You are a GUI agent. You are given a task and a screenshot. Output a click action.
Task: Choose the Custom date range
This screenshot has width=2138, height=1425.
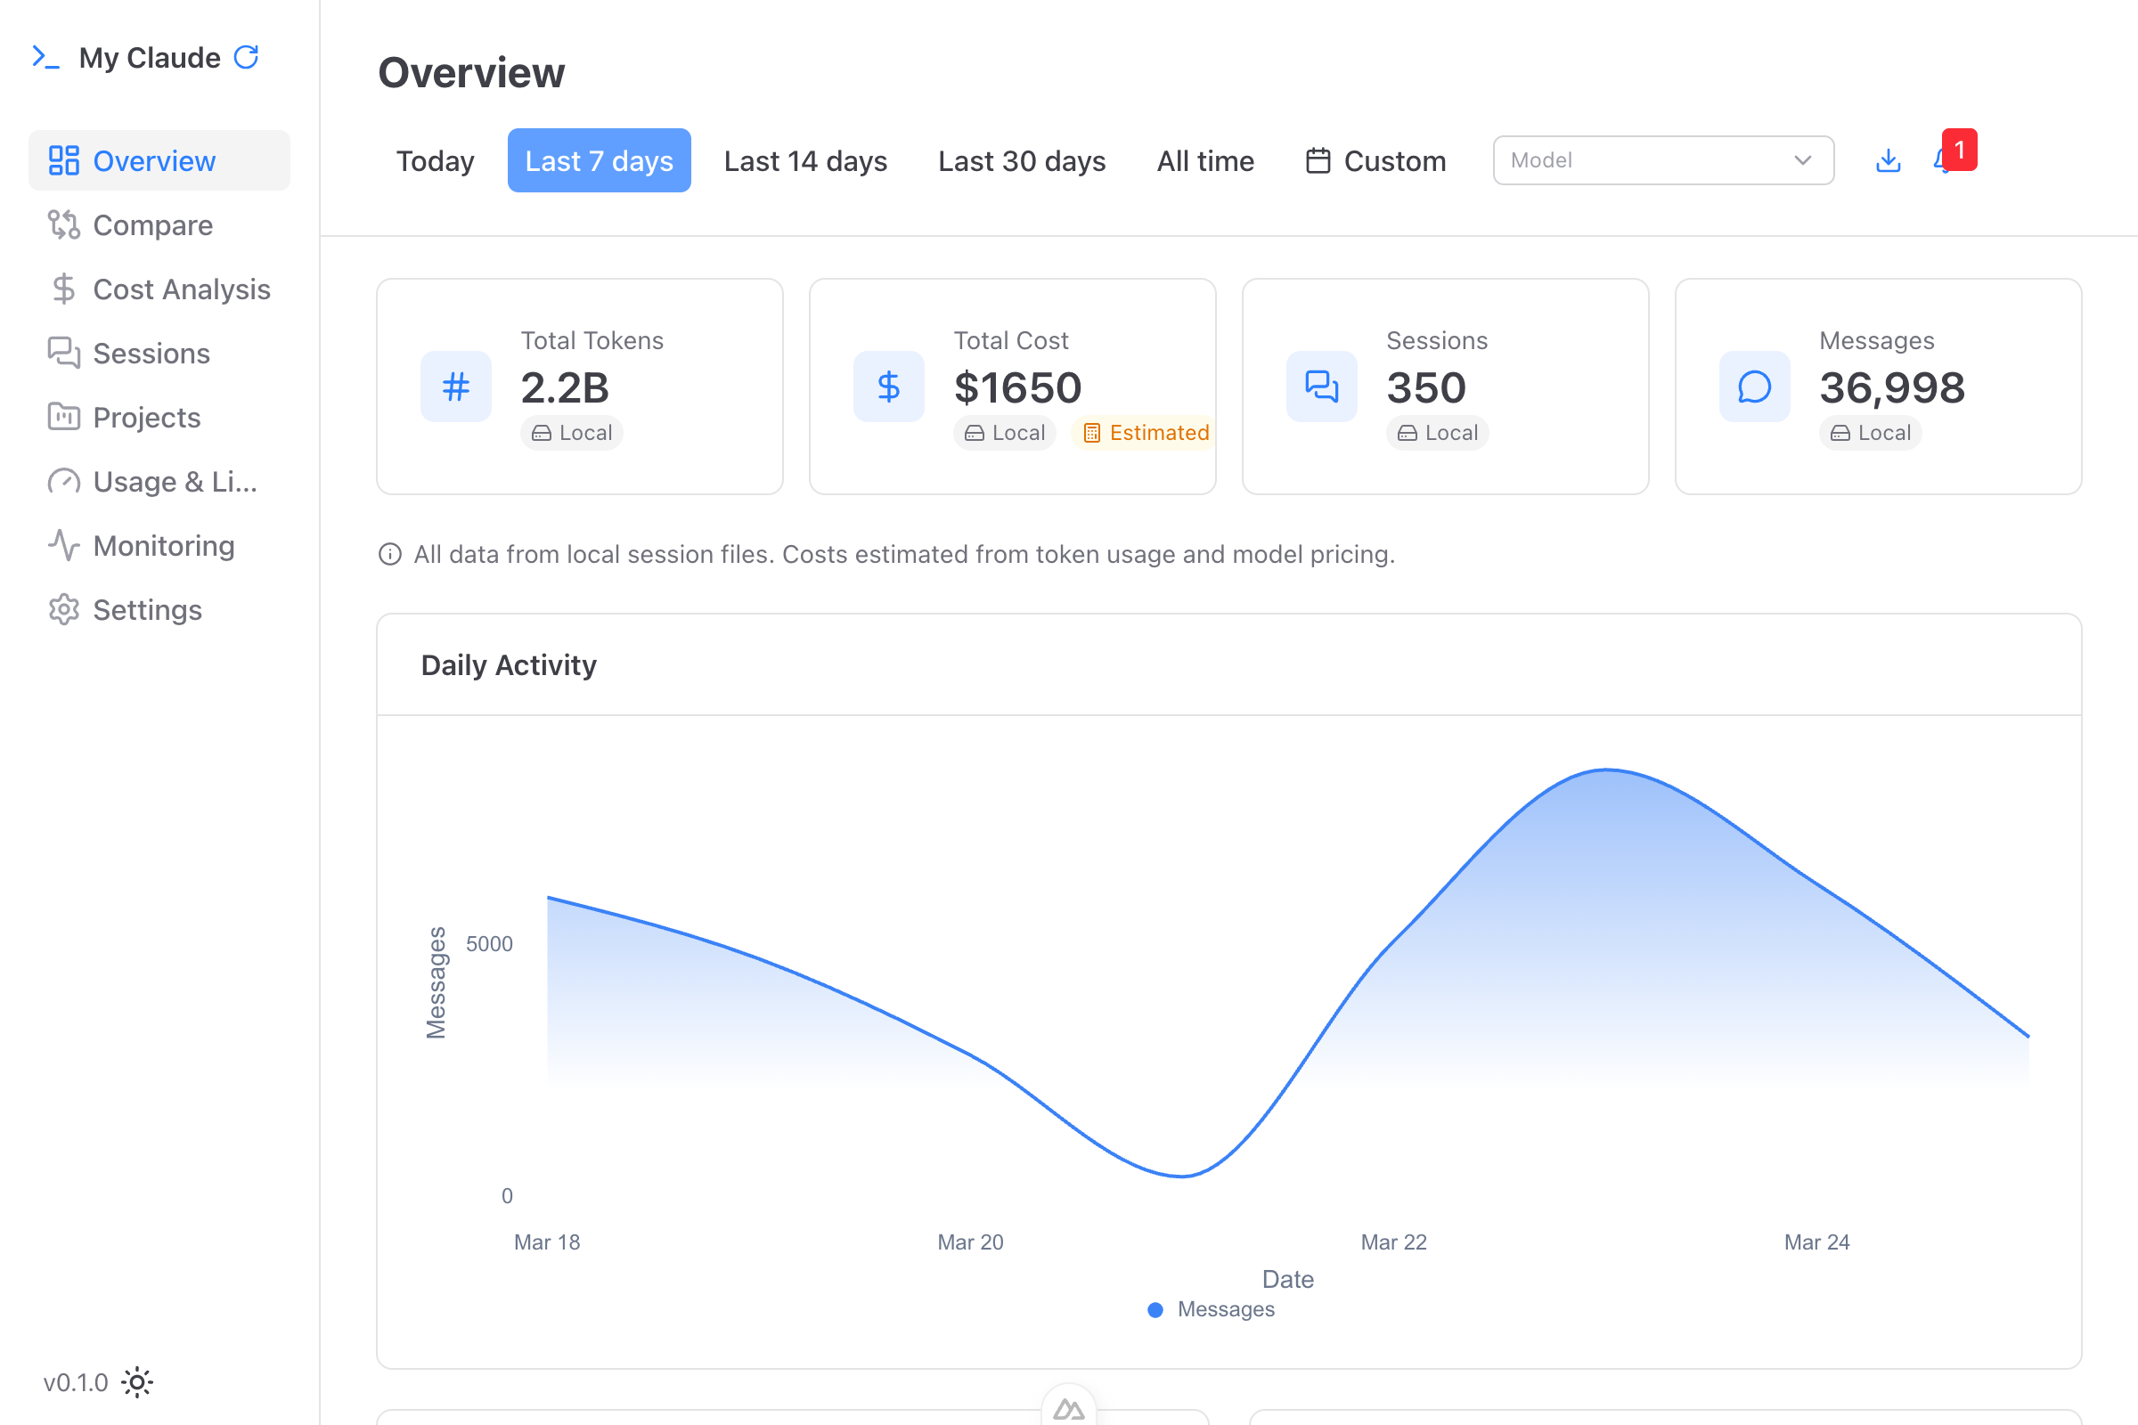point(1376,161)
